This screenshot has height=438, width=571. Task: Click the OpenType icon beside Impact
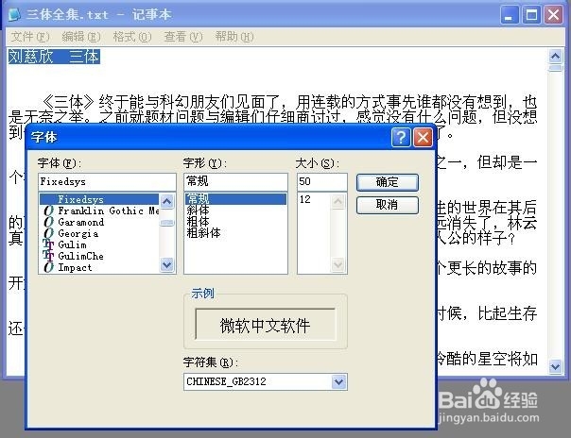click(x=48, y=267)
